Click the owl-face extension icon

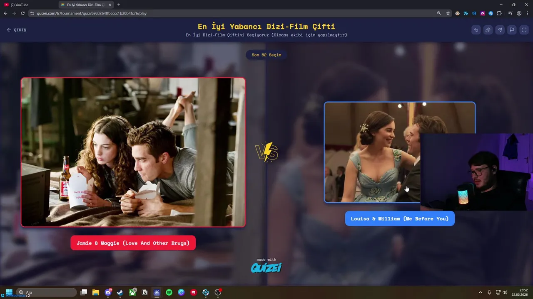(x=457, y=13)
